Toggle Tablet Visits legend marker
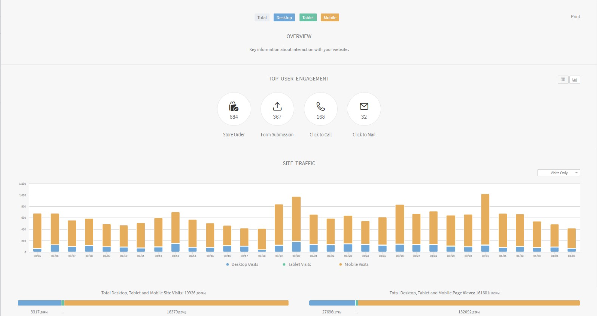 coord(284,264)
